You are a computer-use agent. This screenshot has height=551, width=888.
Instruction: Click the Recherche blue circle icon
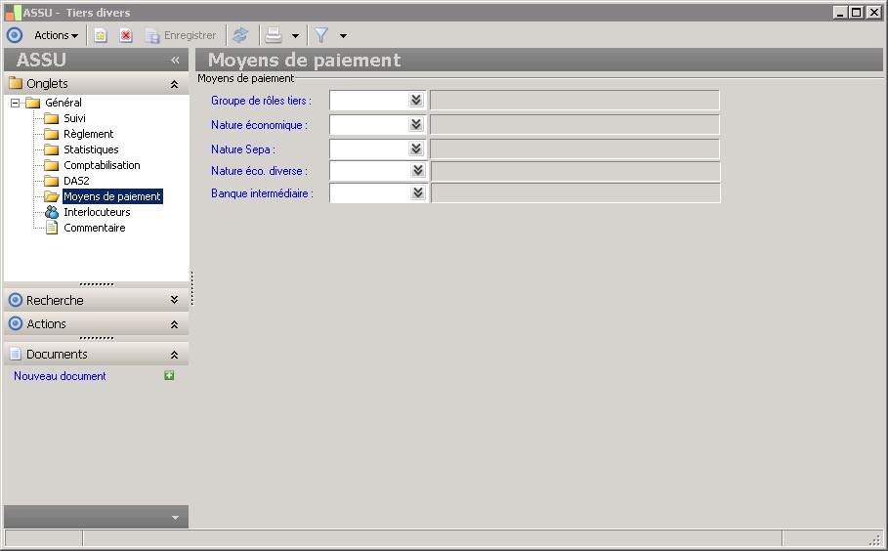pos(16,300)
